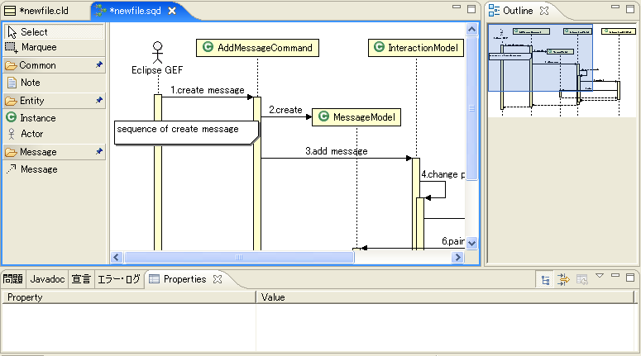Pick the Note tool from palette

[x=54, y=83]
